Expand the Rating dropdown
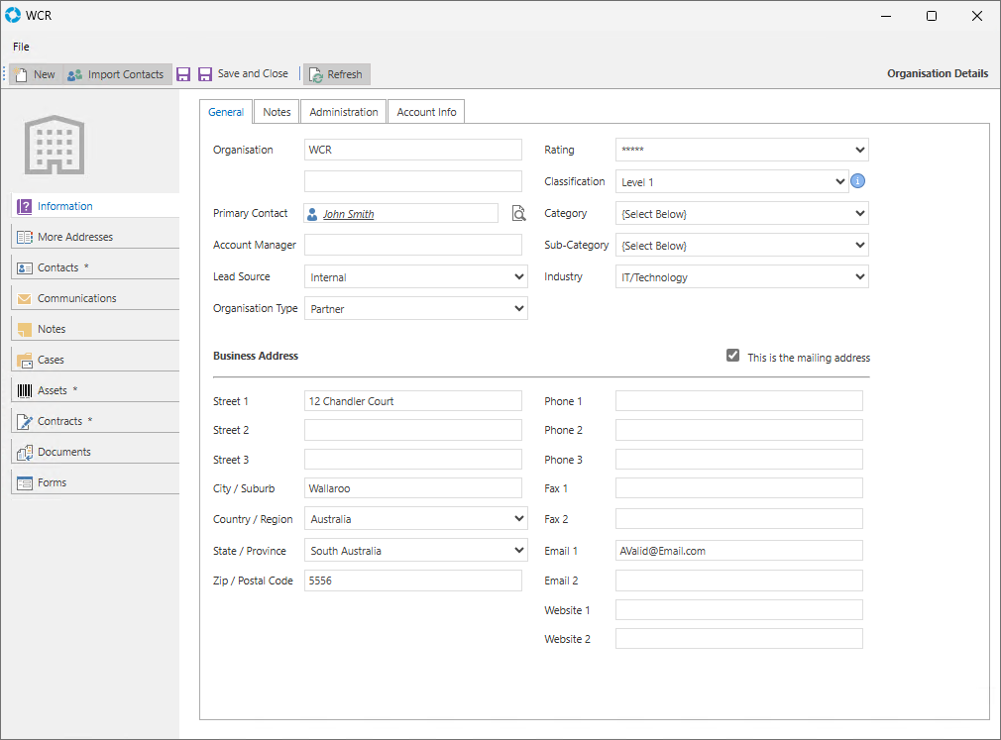The width and height of the screenshot is (1001, 740). tap(858, 151)
